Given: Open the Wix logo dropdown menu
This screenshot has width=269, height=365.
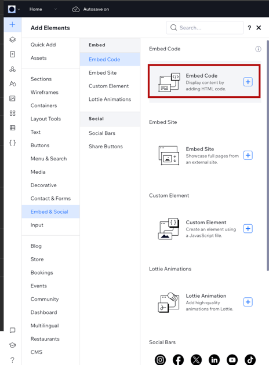Looking at the screenshot, I should click(x=14, y=9).
